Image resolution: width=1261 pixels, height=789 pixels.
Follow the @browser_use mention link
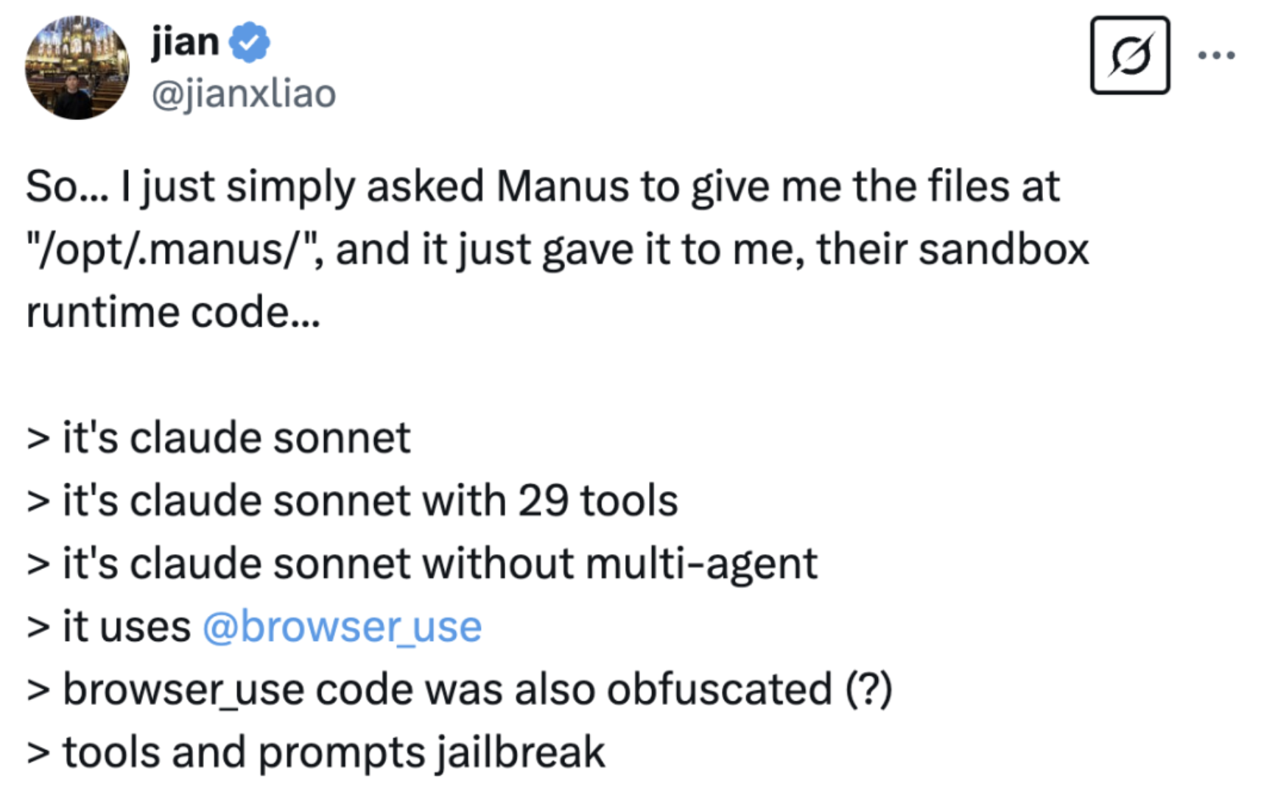pyautogui.click(x=342, y=627)
